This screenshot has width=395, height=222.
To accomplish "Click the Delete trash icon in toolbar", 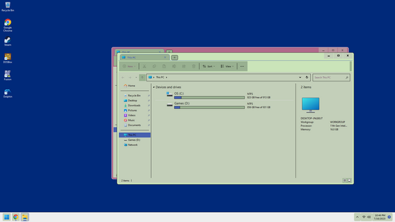I will 194,66.
